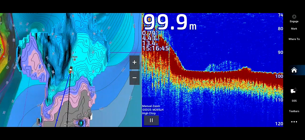Open the three-dot more options icon

[x=294, y=122]
